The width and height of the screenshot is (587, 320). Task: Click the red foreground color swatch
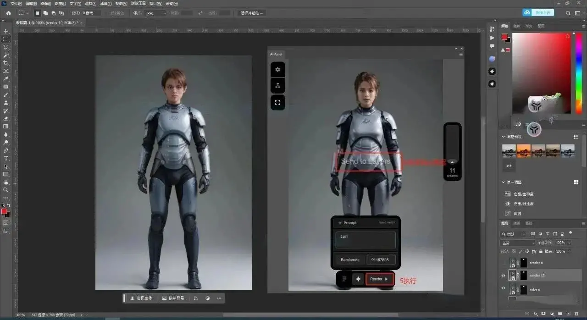[x=4, y=211]
